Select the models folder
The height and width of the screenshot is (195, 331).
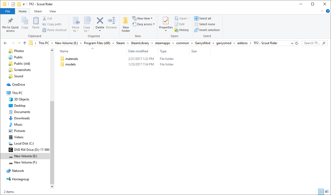(70, 64)
